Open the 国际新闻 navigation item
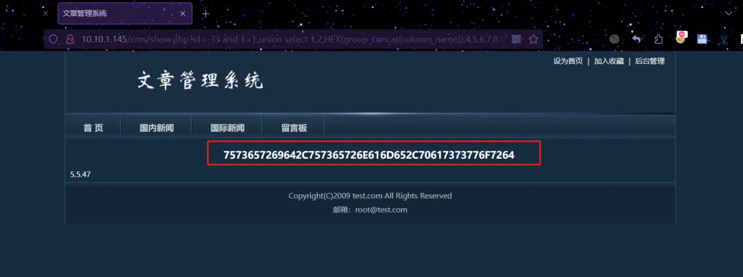 point(228,128)
